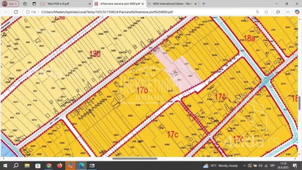Open the Favorites list icon
The width and height of the screenshot is (302, 170).
[278, 12]
